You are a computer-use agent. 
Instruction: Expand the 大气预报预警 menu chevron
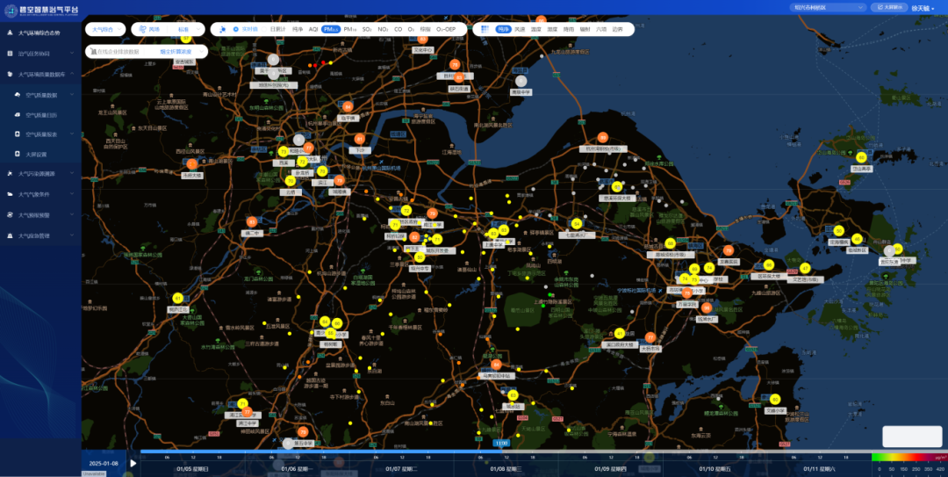pos(72,215)
